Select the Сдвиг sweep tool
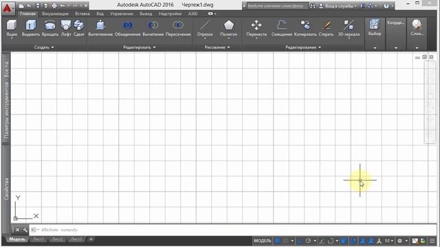Viewport: 440px width, 247px height. coord(79,28)
